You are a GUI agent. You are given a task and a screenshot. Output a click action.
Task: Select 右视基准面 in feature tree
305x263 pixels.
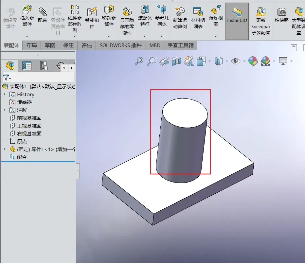point(29,133)
